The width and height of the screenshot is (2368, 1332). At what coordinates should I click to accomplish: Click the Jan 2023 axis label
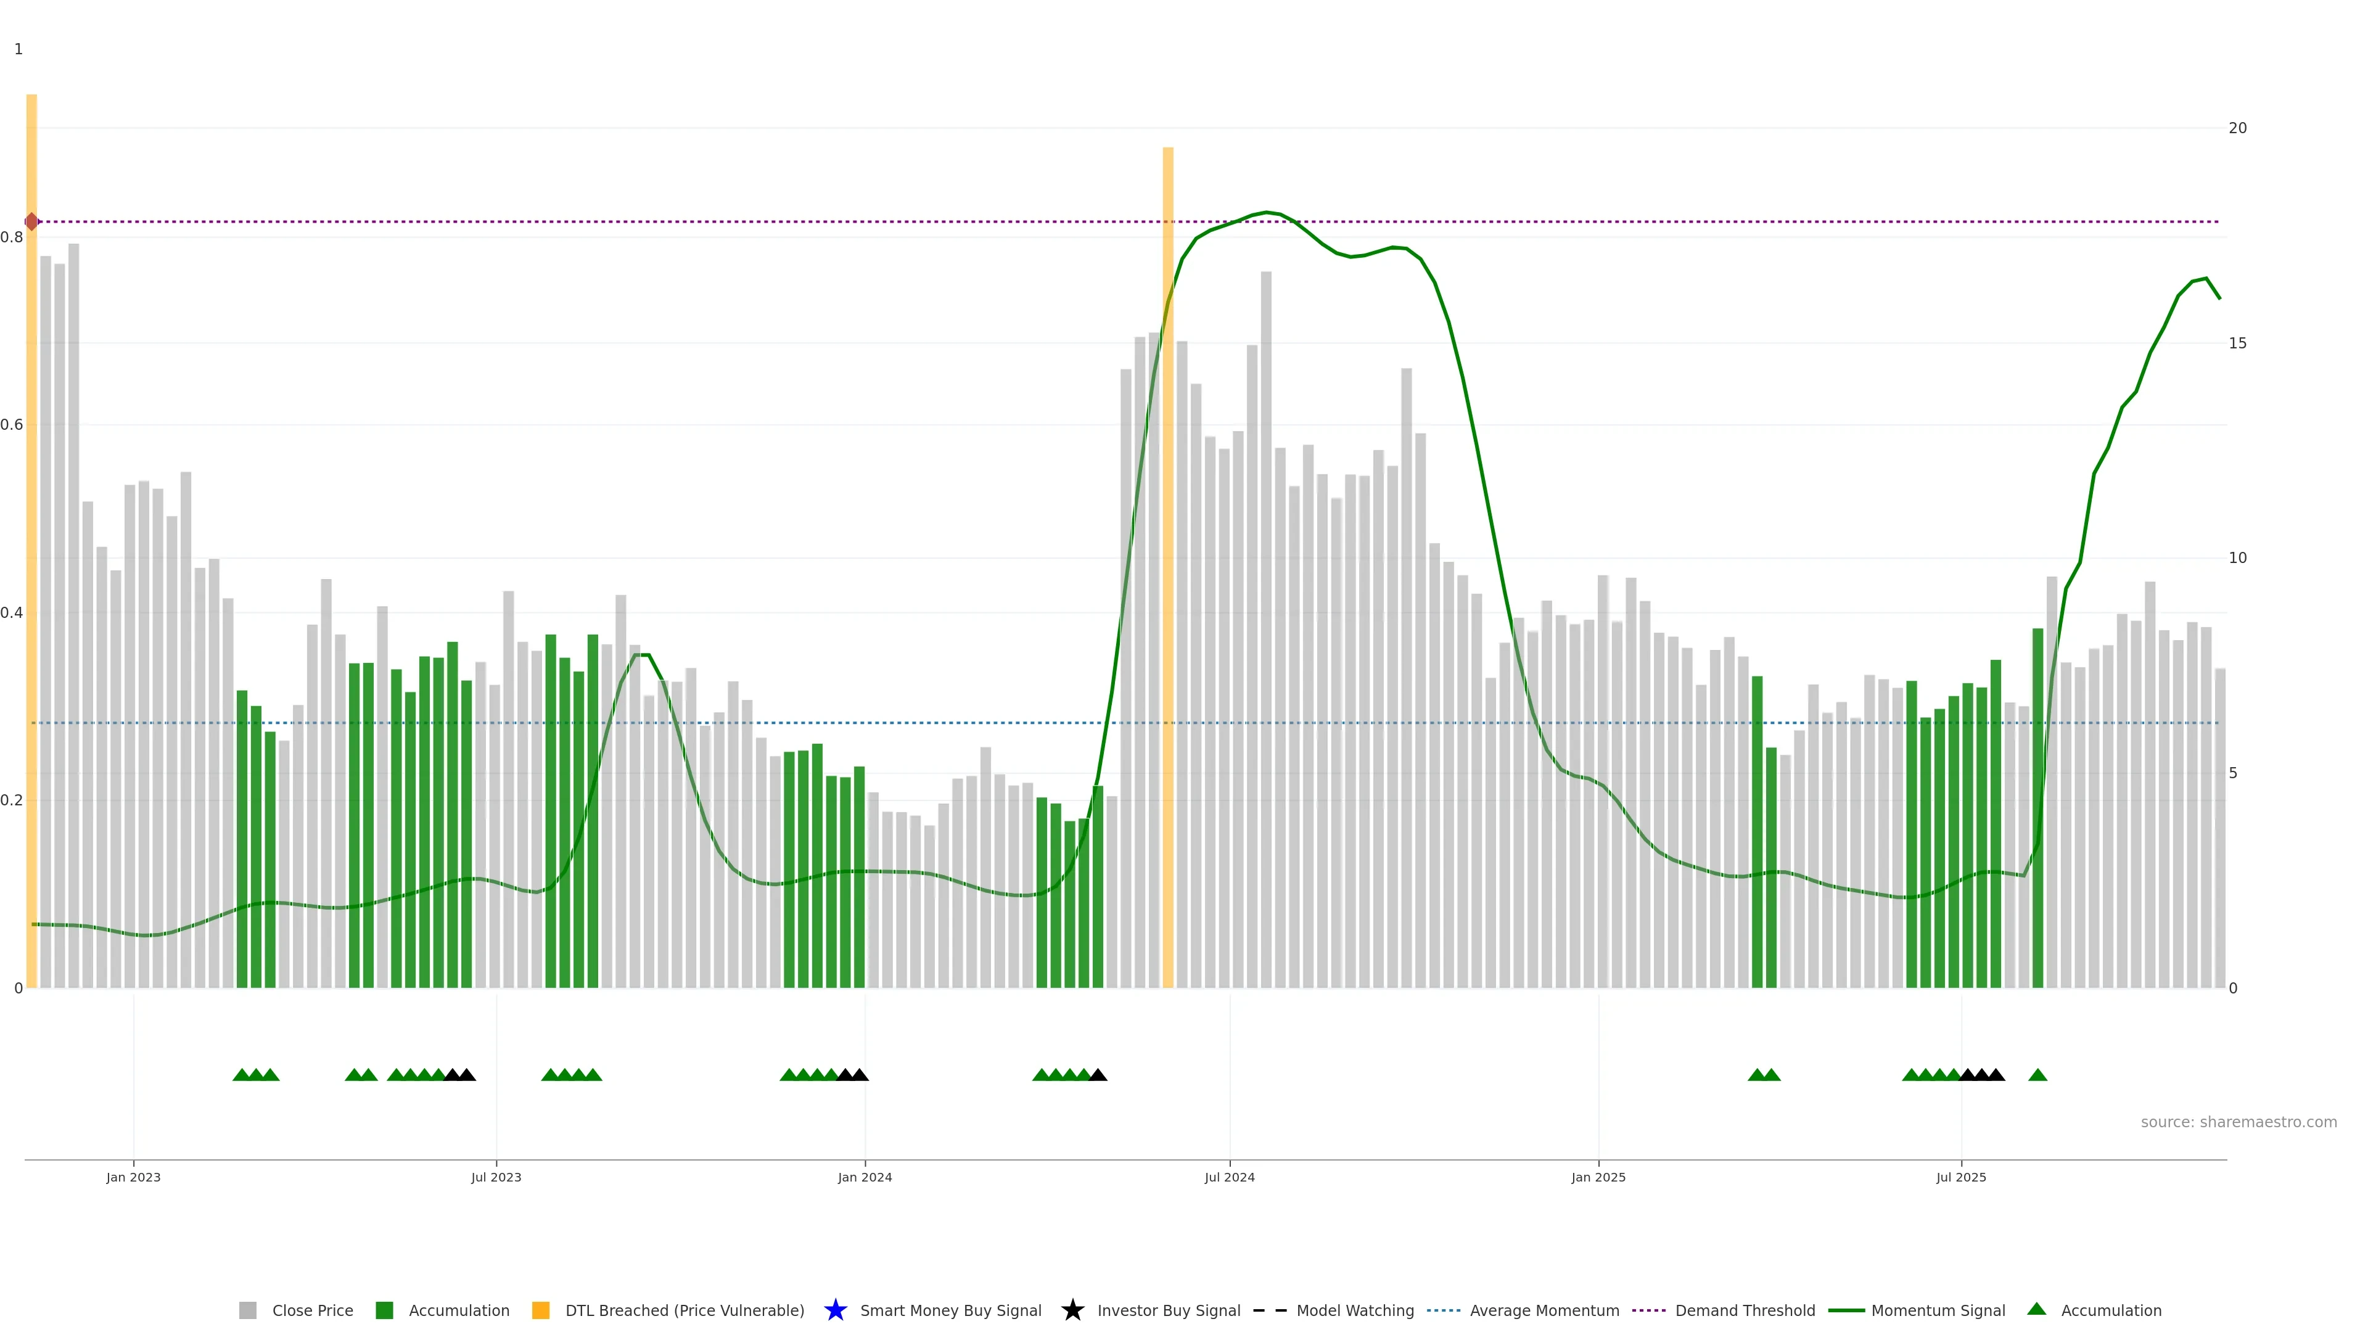[133, 1177]
